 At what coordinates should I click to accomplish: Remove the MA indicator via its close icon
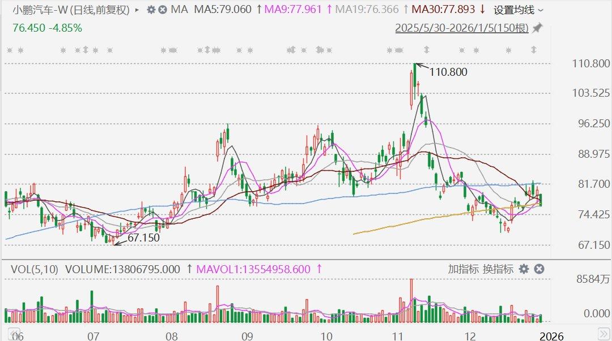click(x=162, y=10)
